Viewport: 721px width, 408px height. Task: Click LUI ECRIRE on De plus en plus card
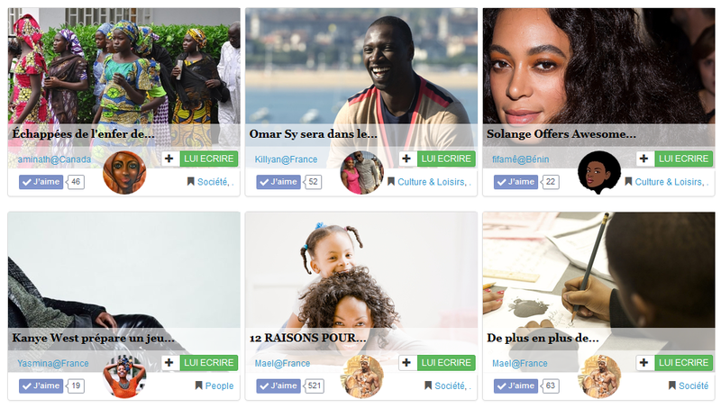[x=683, y=362]
